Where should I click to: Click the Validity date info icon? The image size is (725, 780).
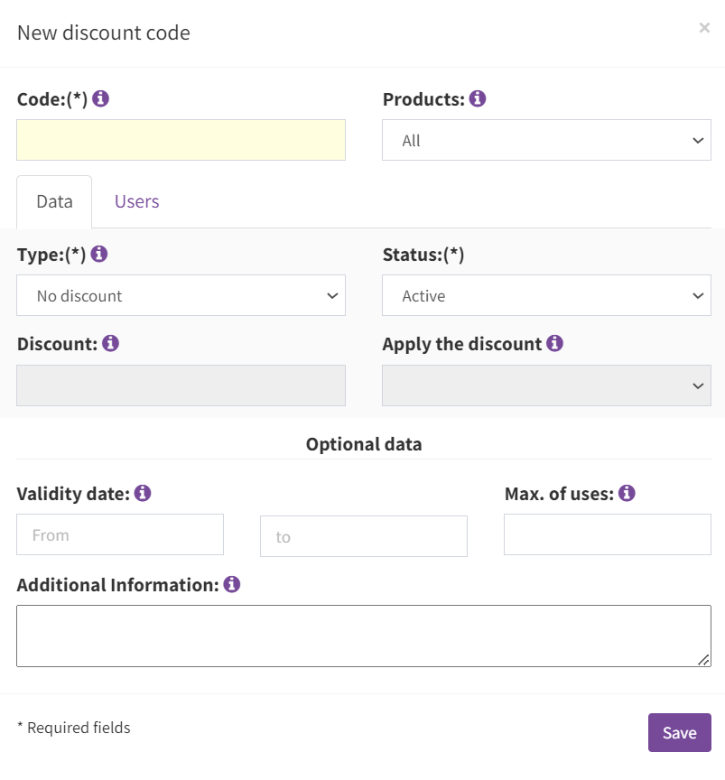tap(143, 493)
